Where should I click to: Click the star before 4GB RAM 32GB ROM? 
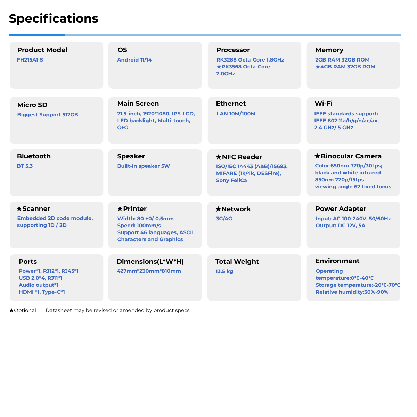318,67
